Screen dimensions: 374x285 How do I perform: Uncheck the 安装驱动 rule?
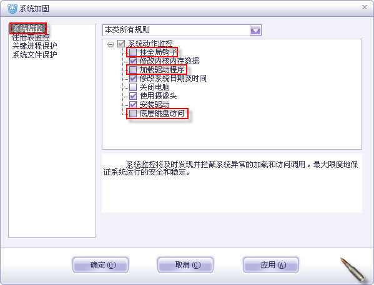133,104
